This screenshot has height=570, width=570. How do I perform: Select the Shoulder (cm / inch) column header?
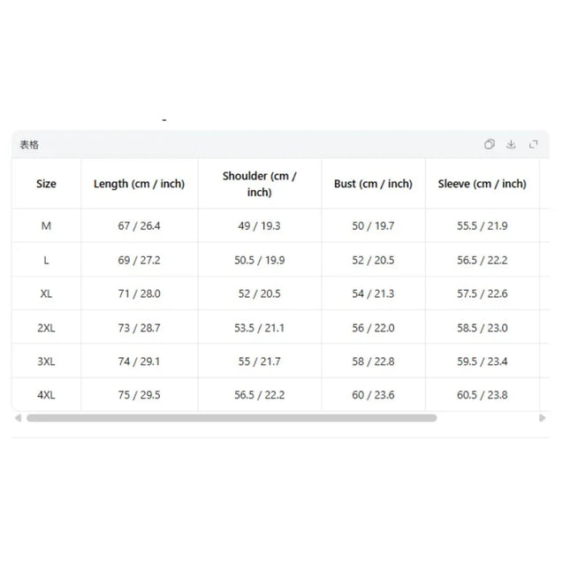tap(260, 184)
